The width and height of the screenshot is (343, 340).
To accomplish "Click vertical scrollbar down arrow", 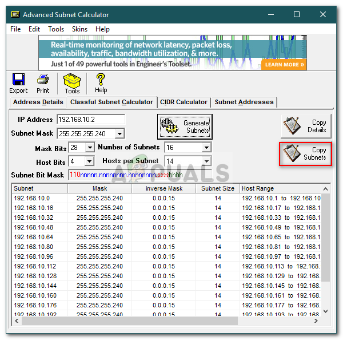I will click(325, 311).
